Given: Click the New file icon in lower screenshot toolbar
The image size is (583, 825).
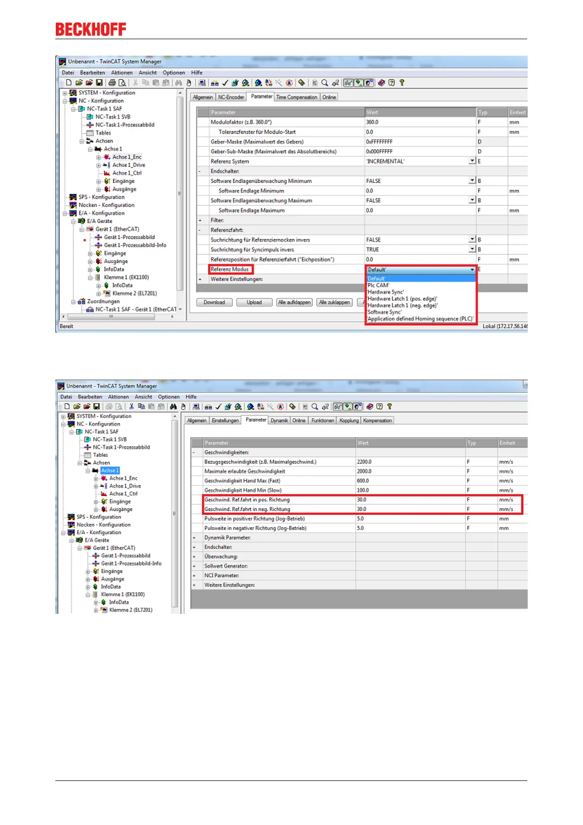Looking at the screenshot, I should point(67,407).
